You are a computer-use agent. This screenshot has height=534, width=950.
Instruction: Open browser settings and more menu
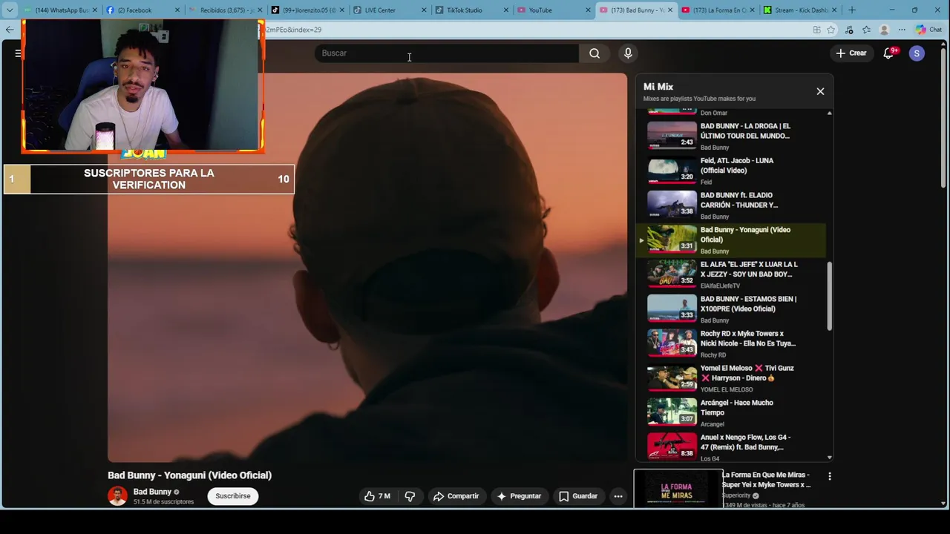click(x=902, y=30)
